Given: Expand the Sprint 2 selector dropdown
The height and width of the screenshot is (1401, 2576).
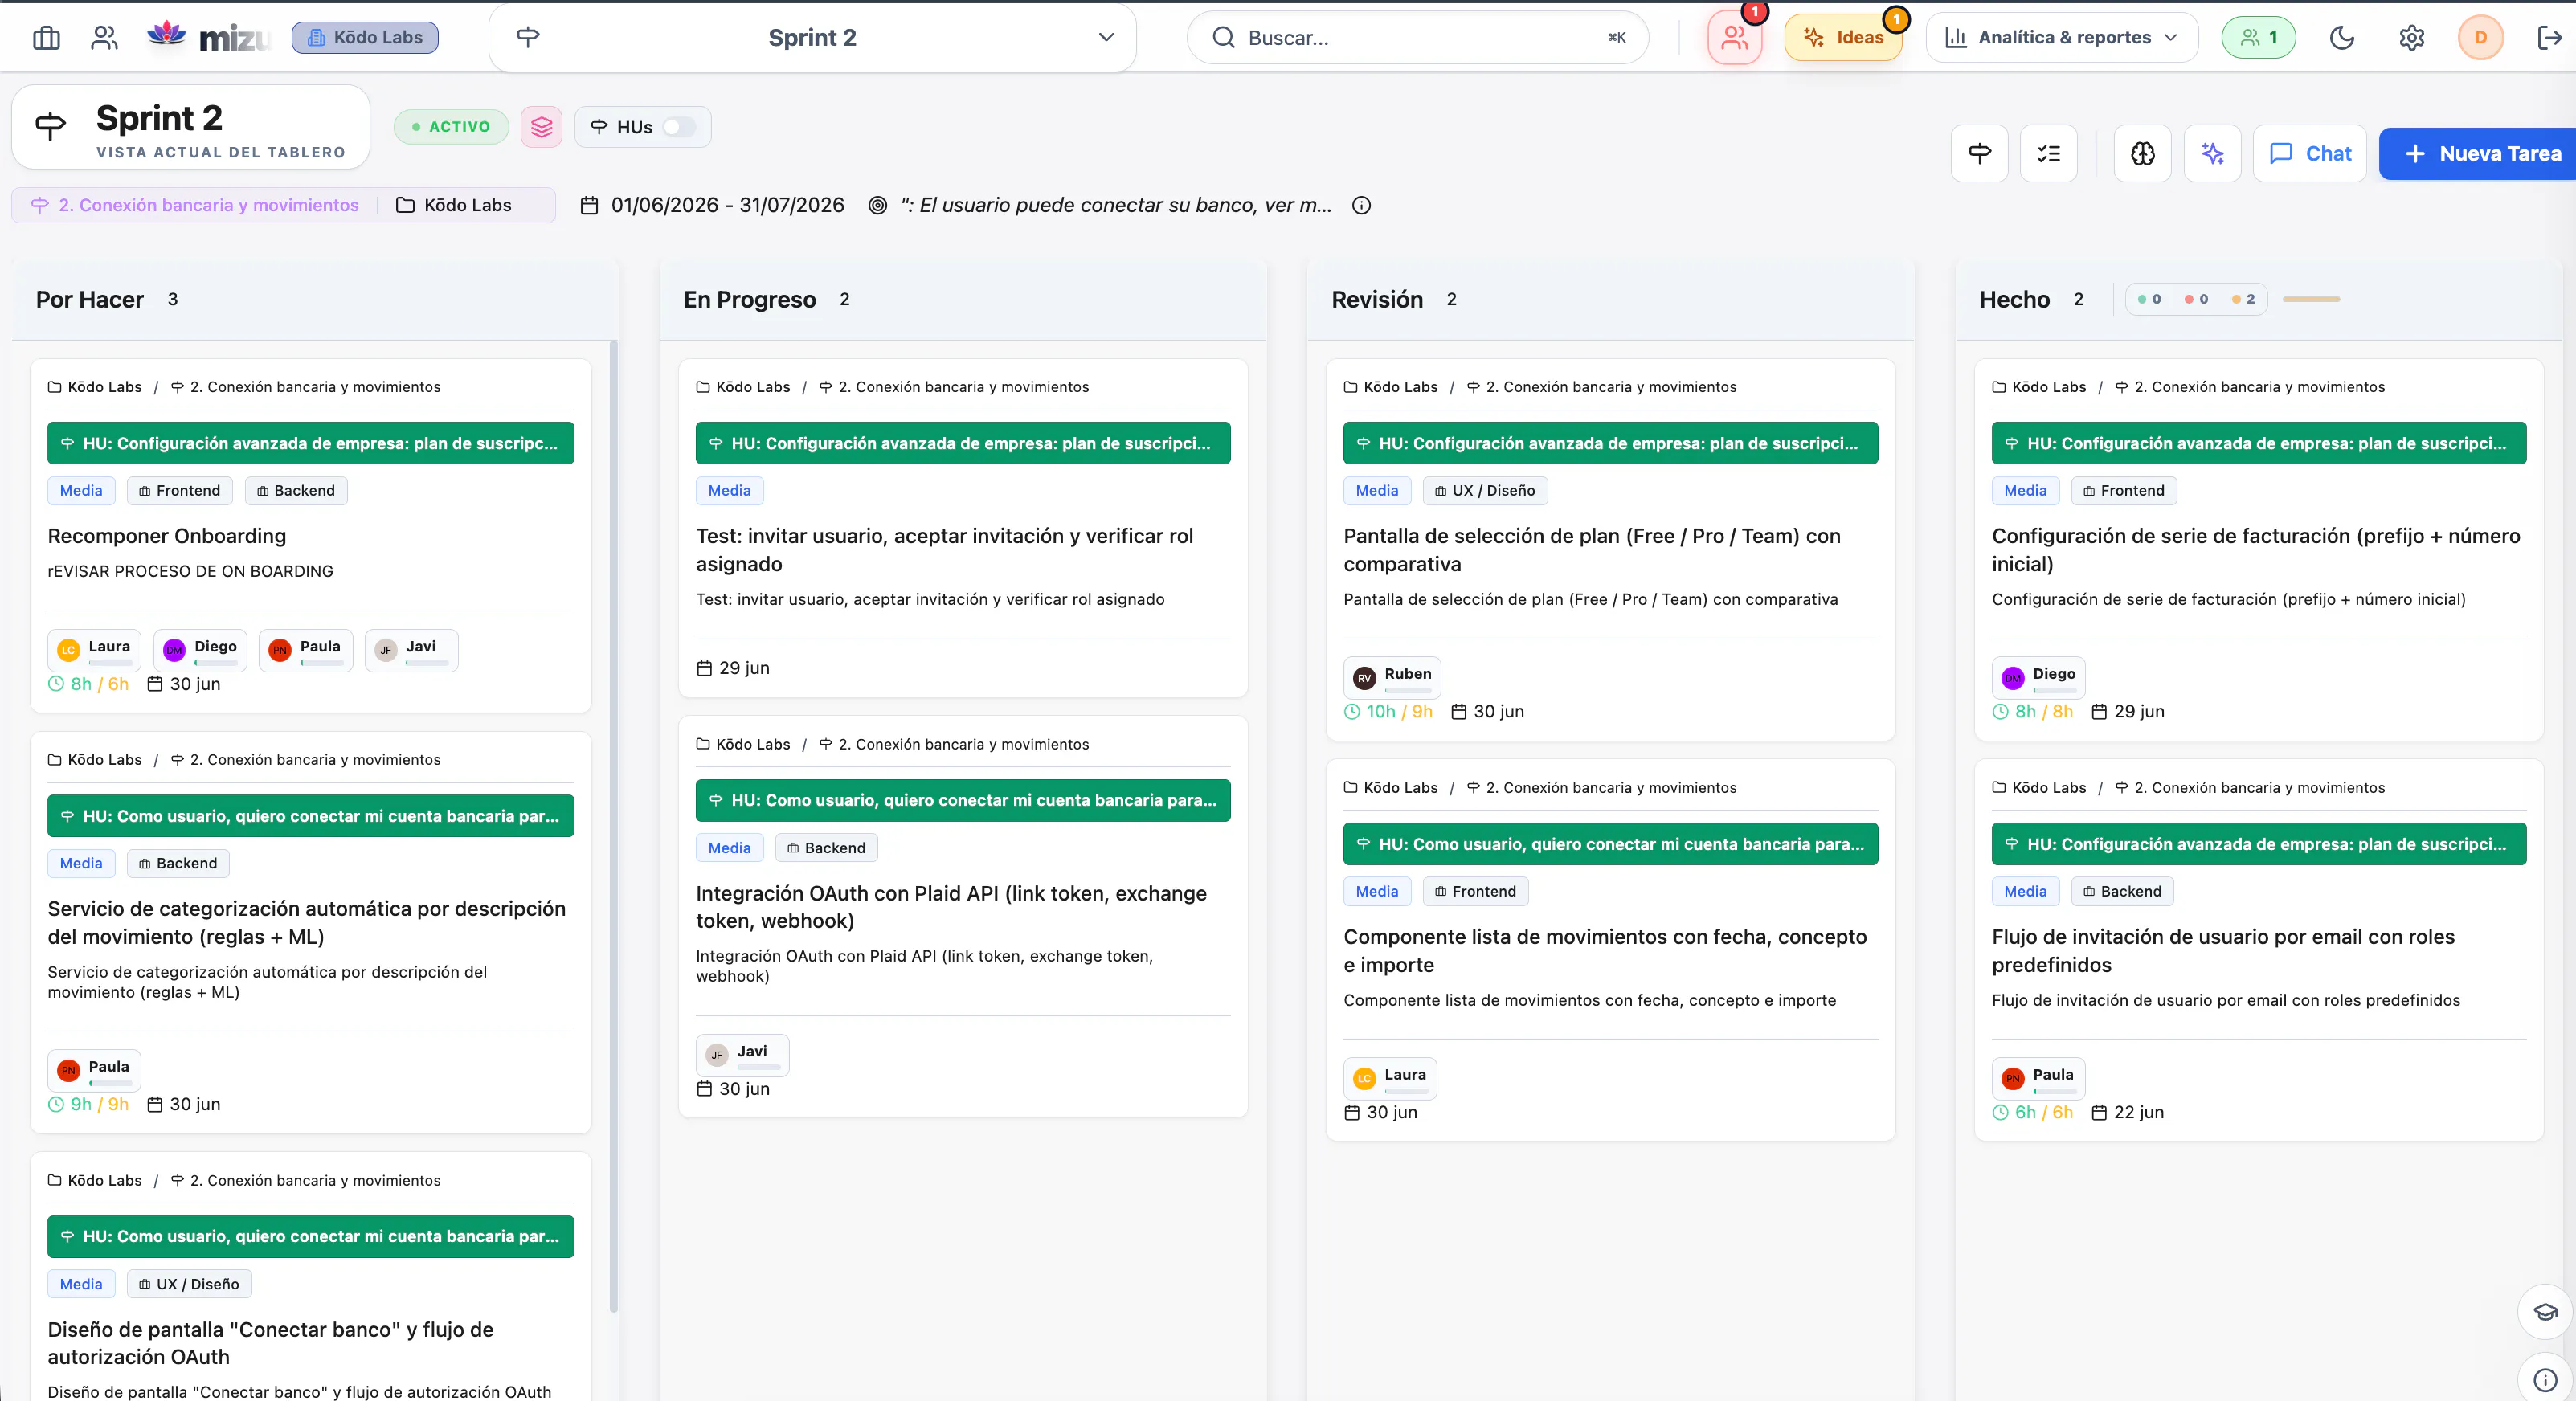Looking at the screenshot, I should [812, 38].
